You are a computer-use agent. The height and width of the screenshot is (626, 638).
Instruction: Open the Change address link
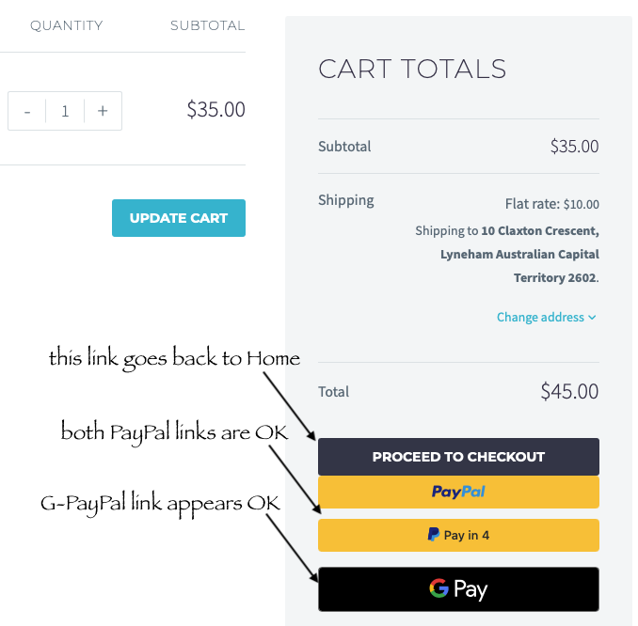tap(540, 317)
